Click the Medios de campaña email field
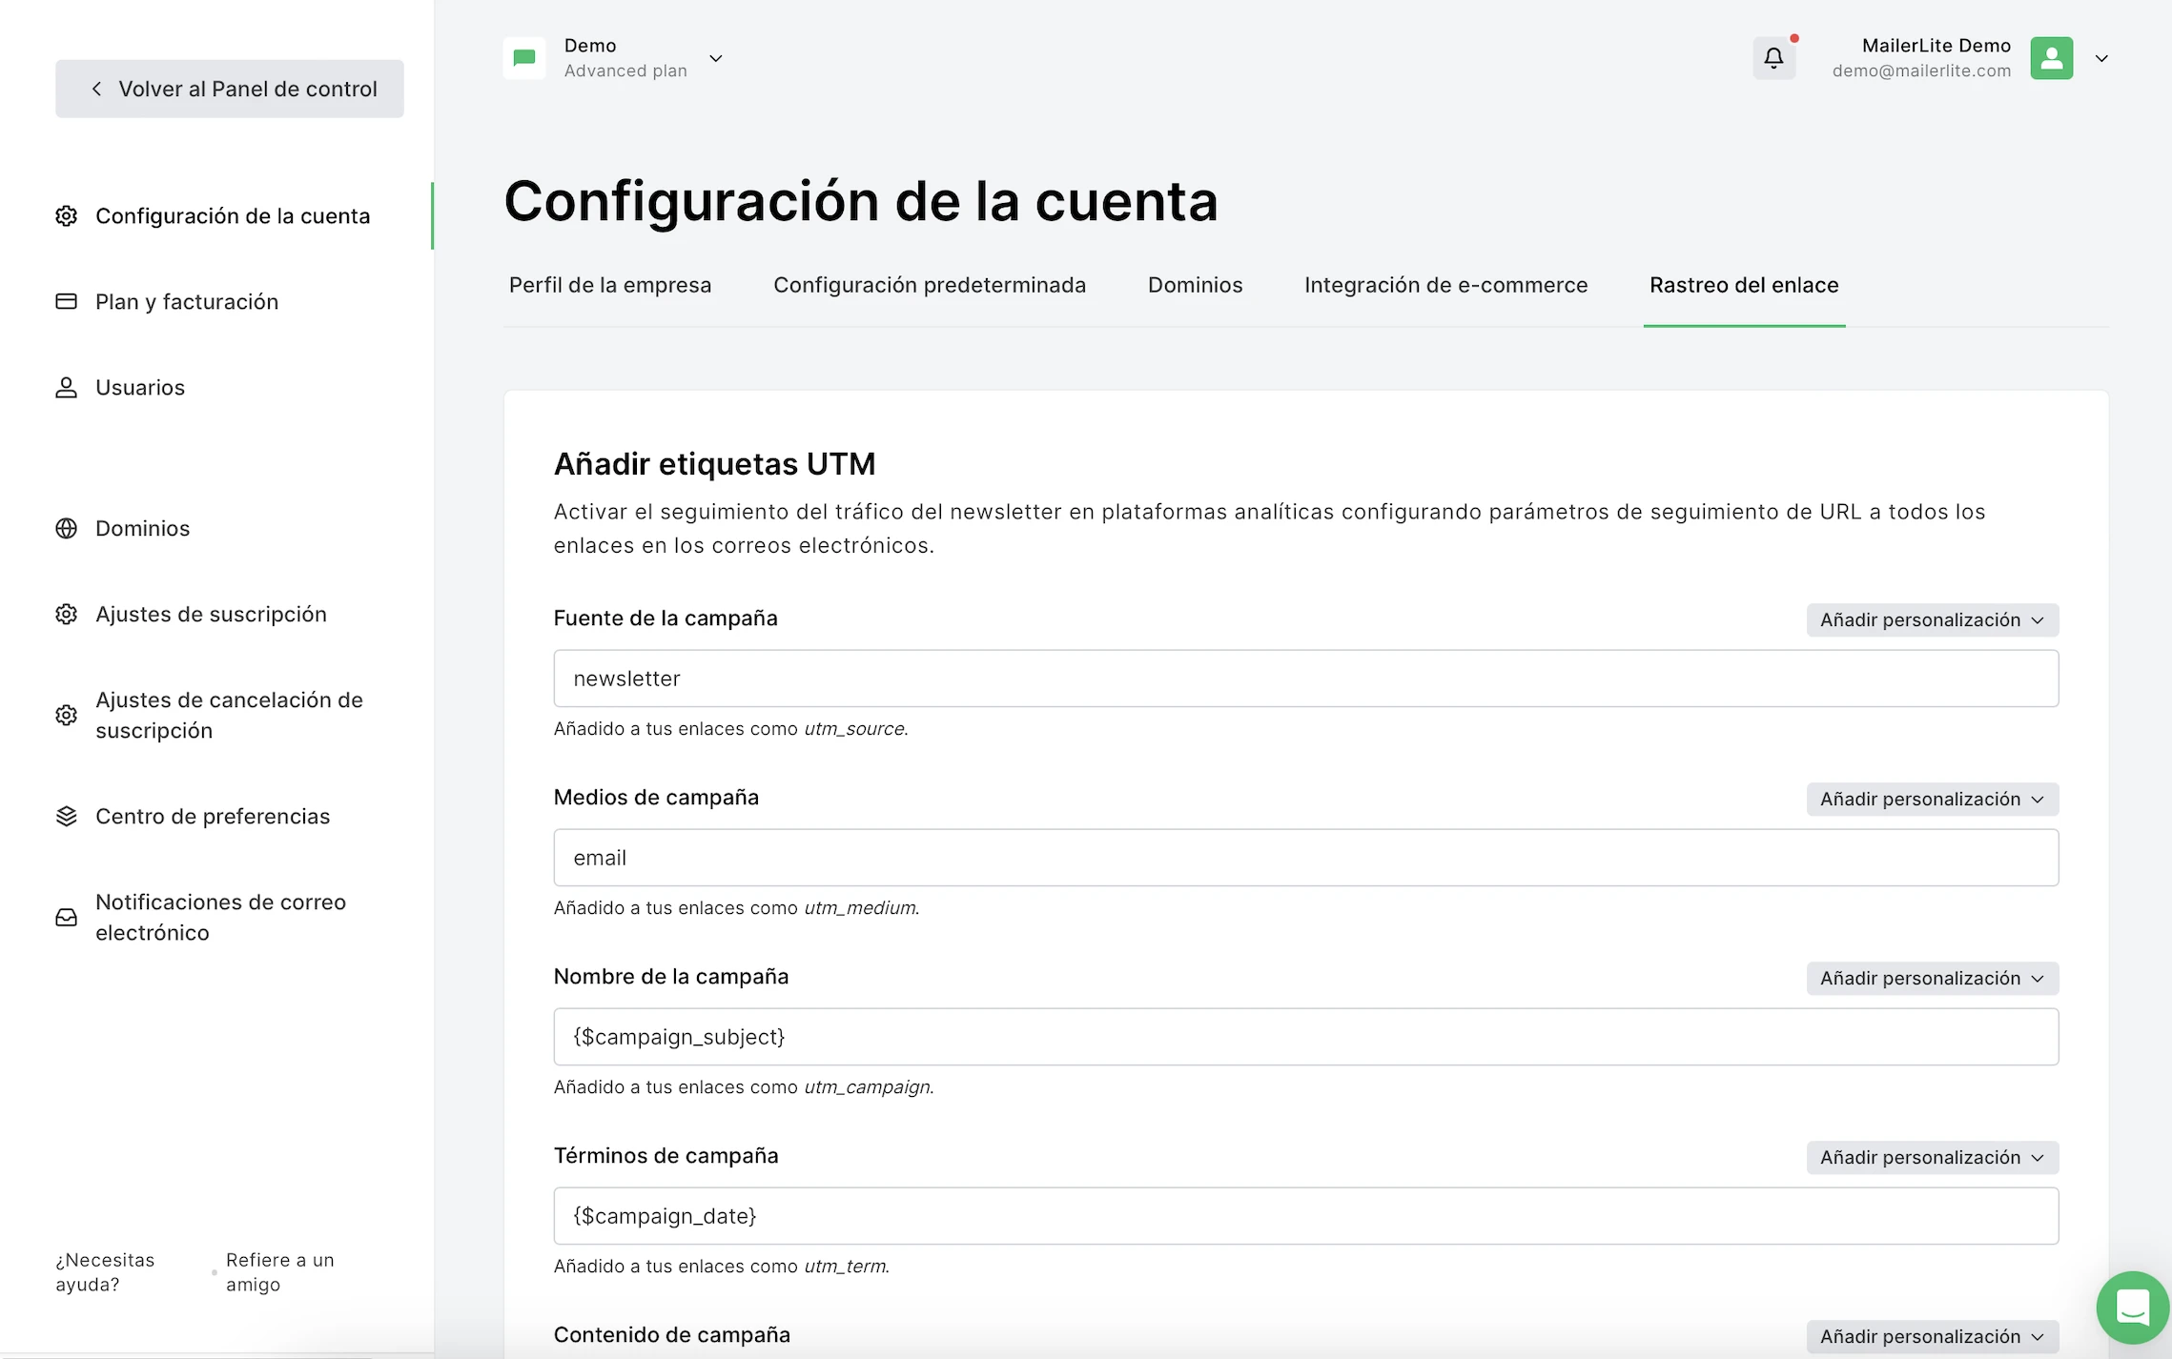The height and width of the screenshot is (1359, 2172). coord(1305,858)
